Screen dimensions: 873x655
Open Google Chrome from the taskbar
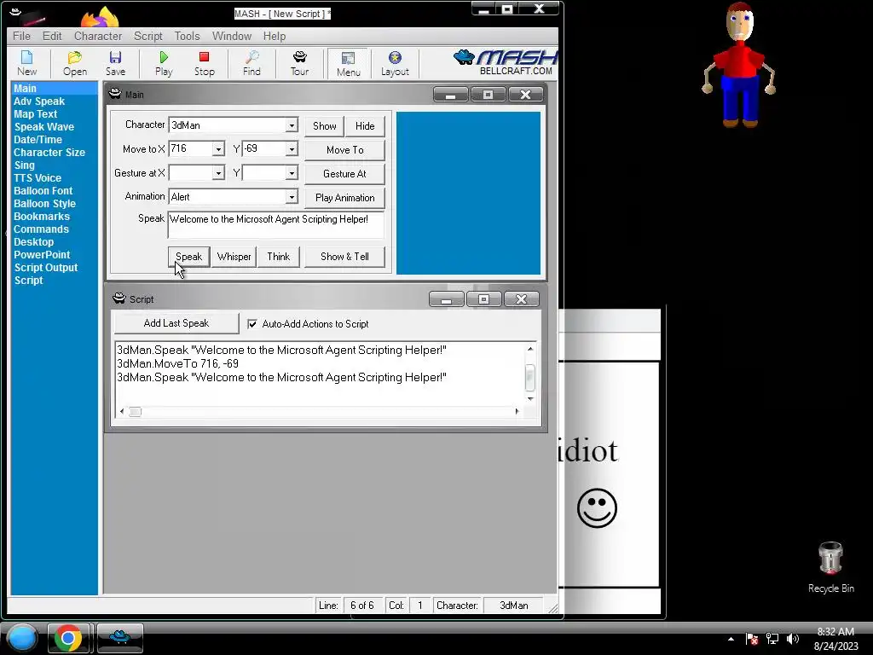68,638
